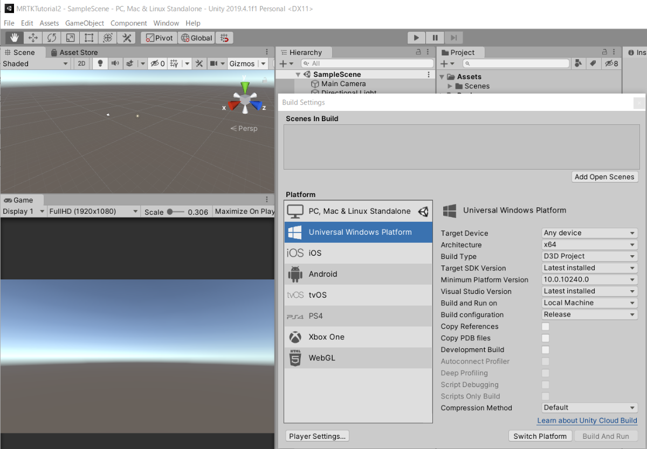Open Build and Run on dropdown
The width and height of the screenshot is (647, 449).
pos(590,303)
